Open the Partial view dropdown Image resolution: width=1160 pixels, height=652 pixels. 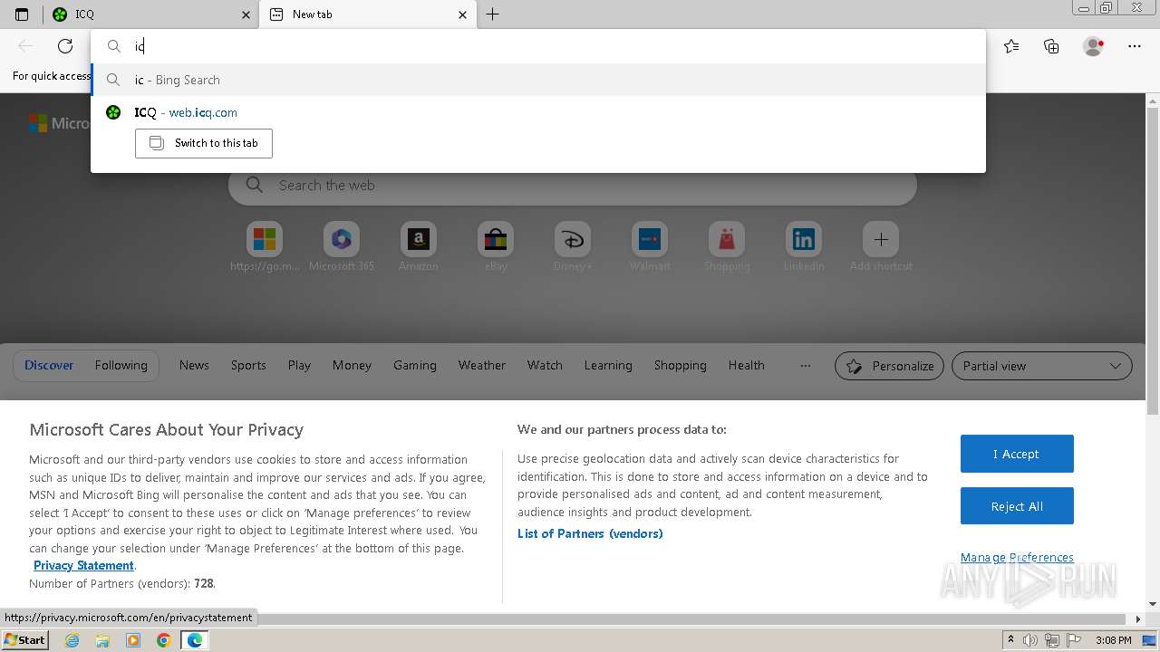1041,366
